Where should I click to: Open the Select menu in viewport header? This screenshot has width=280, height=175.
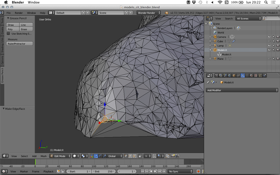pos(24,156)
